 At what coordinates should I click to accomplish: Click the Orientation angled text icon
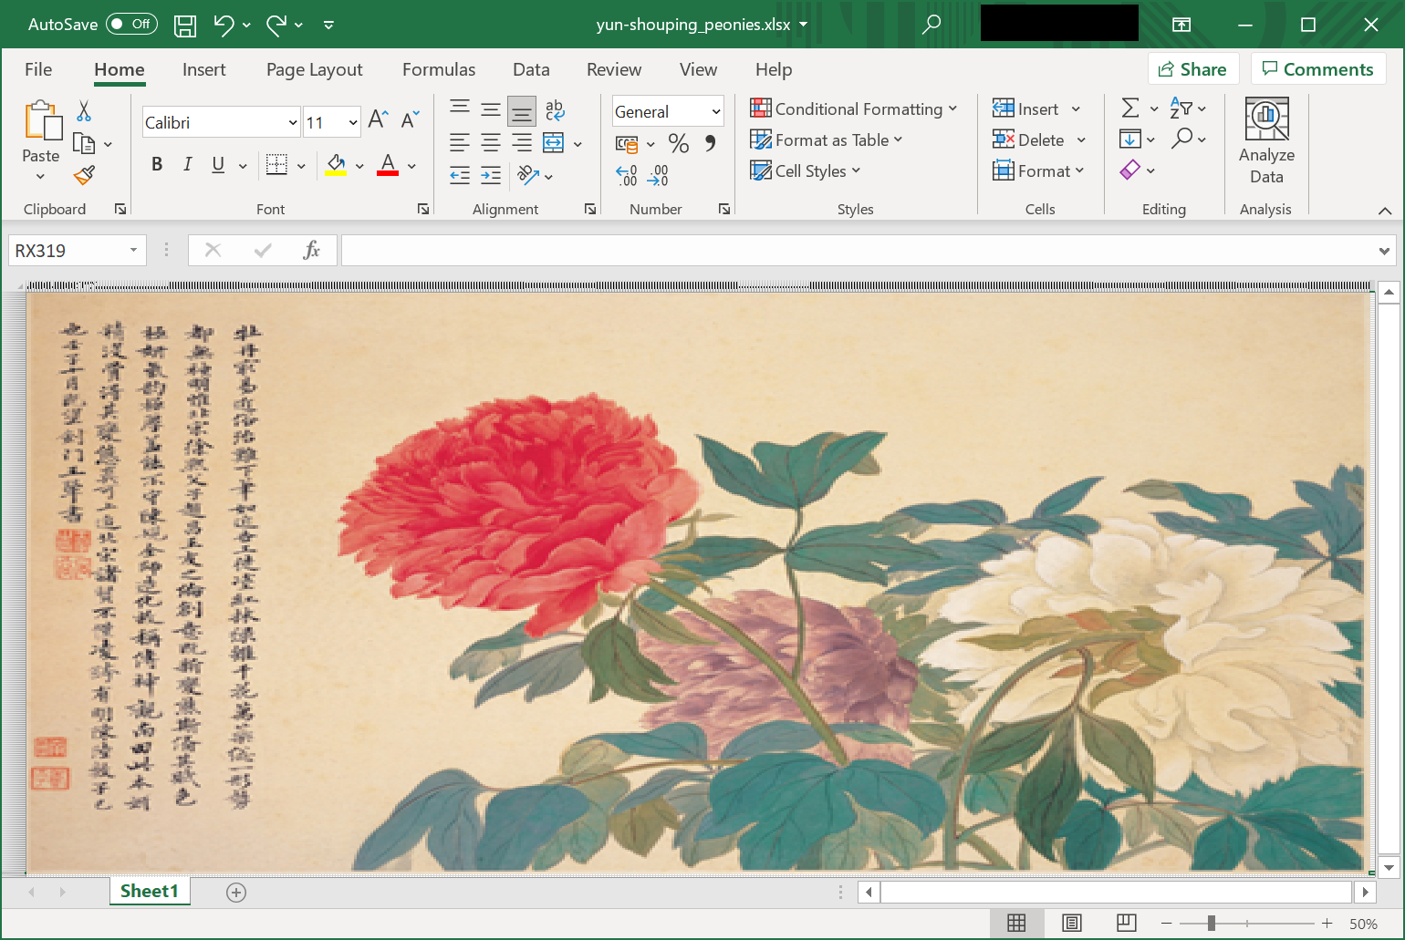[x=528, y=174]
